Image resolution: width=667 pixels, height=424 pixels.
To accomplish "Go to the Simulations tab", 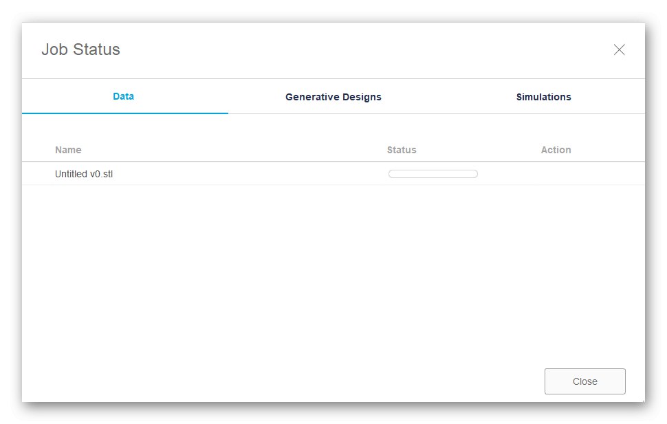I will click(543, 97).
